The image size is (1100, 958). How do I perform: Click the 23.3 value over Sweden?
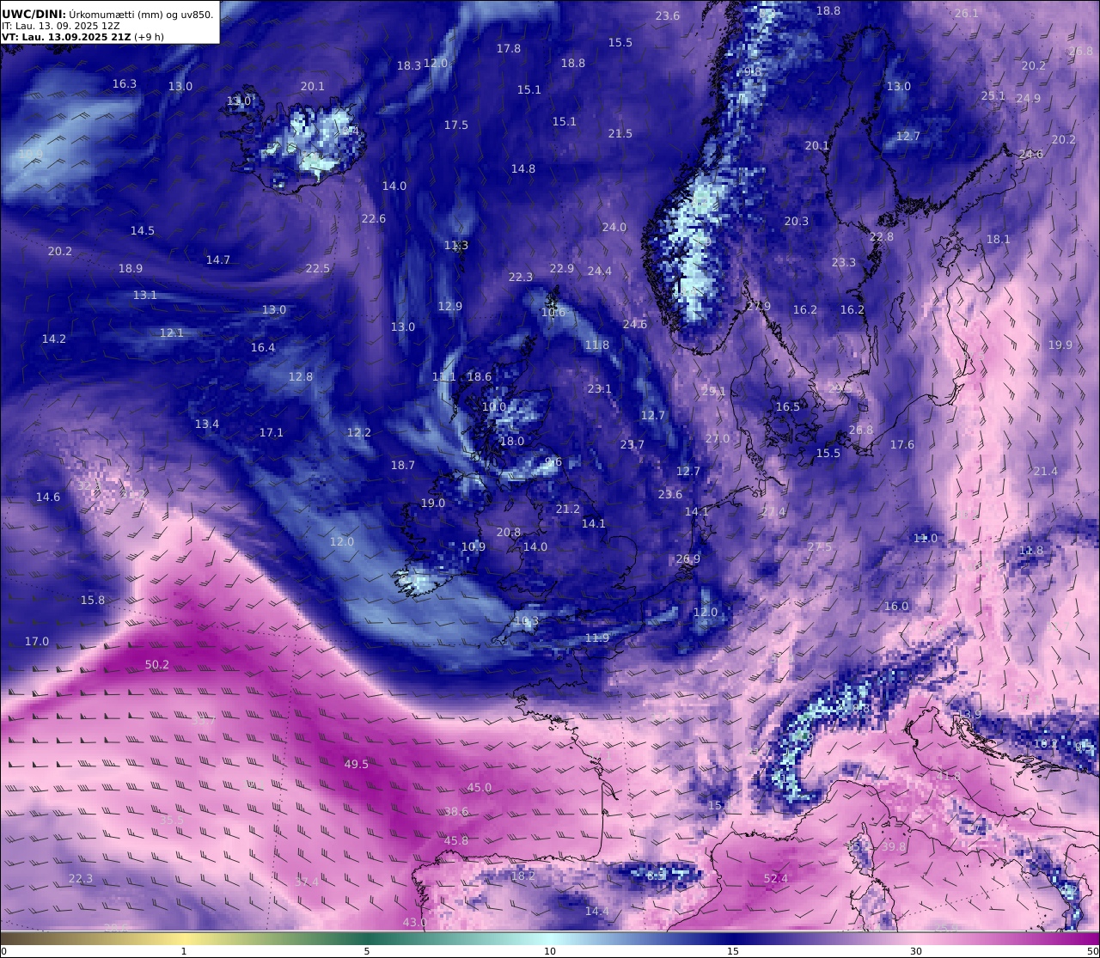(844, 262)
